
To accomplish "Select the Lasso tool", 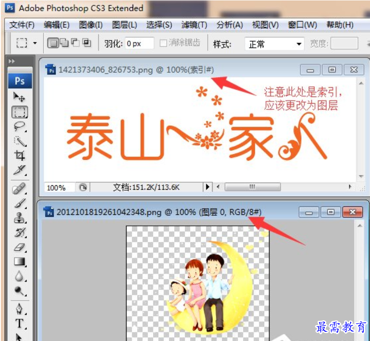I will tap(19, 127).
